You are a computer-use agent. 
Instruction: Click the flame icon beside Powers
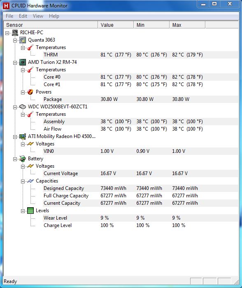30,92
